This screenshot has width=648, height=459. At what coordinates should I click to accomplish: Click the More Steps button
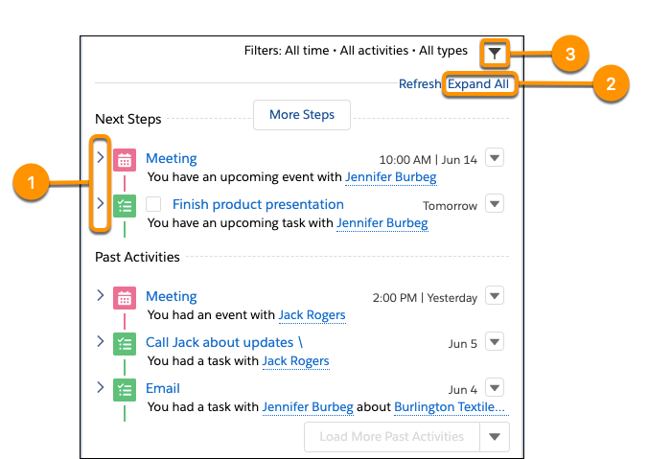[302, 115]
